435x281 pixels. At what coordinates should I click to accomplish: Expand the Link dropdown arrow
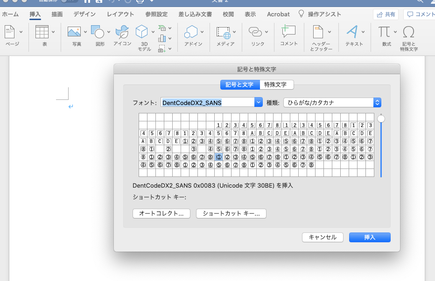267,32
